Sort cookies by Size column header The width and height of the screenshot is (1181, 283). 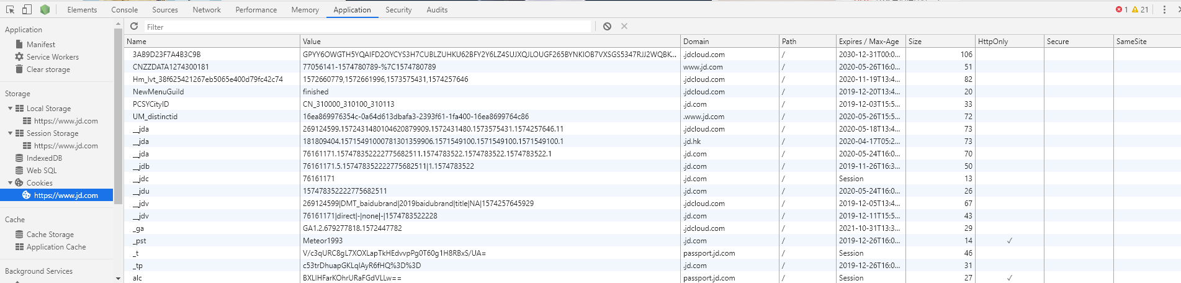pos(940,42)
